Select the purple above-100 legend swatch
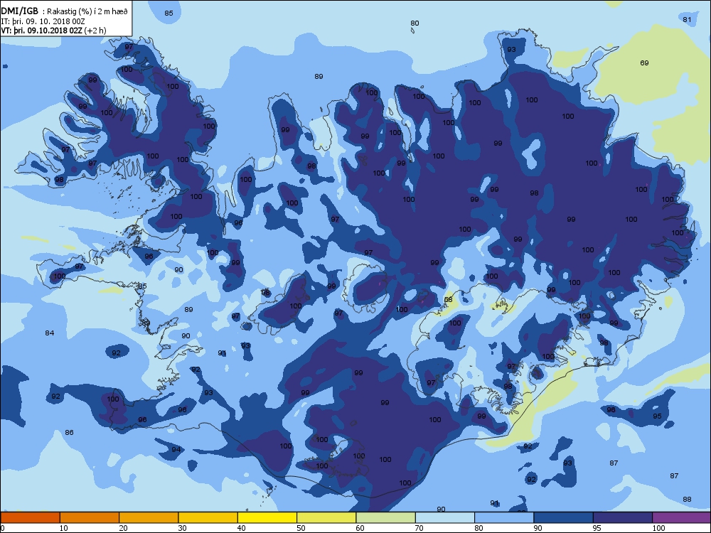711x533 pixels. 682,517
